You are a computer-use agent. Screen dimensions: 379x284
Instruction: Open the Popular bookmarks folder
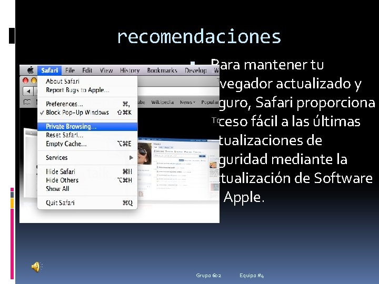click(x=210, y=102)
